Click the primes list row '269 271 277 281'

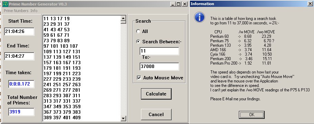pos(62,90)
